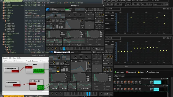Click Undo Connect in QjackCtl toolbar
Image resolution: width=173 pixels, height=97 pixels.
point(32,61)
